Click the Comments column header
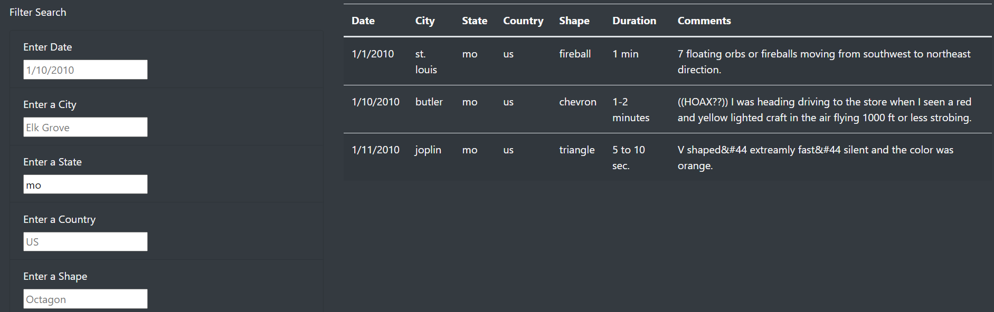The width and height of the screenshot is (994, 312). (x=704, y=21)
